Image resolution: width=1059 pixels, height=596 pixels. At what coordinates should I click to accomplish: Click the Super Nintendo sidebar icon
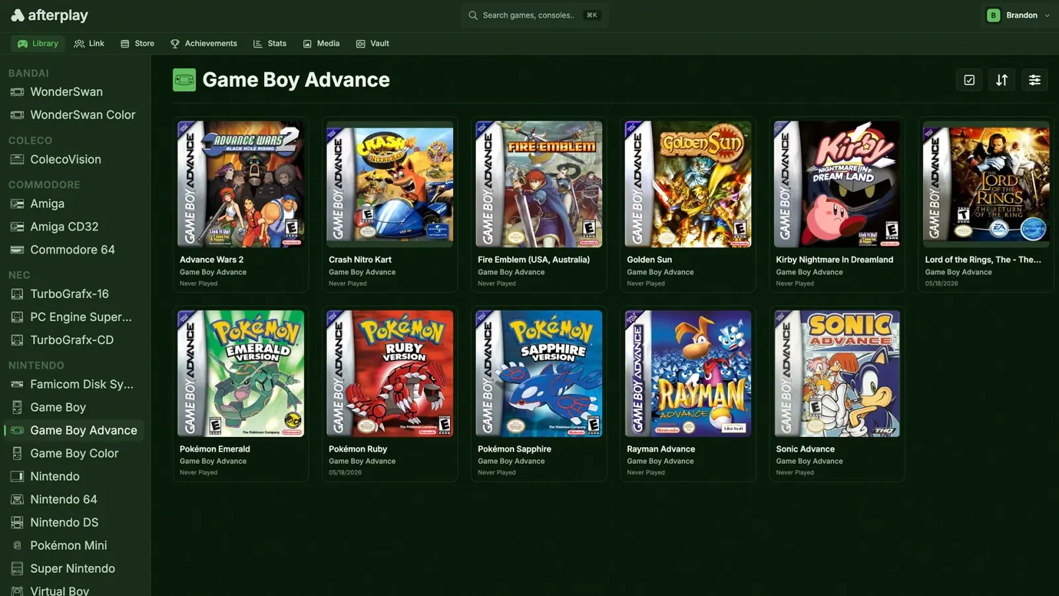pos(17,569)
